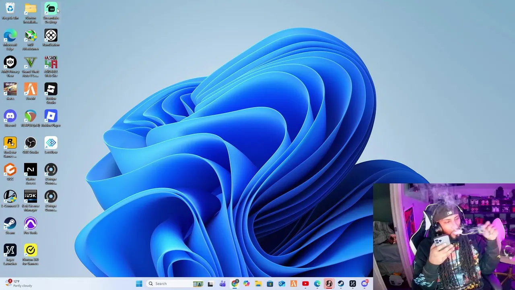Select the skate. game desktop shortcut
515x290 pixels.
pos(10,91)
